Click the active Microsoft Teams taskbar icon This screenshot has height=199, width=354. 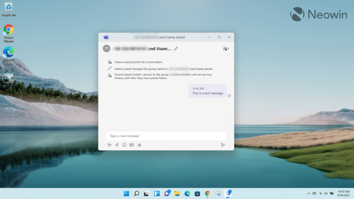coord(228,193)
